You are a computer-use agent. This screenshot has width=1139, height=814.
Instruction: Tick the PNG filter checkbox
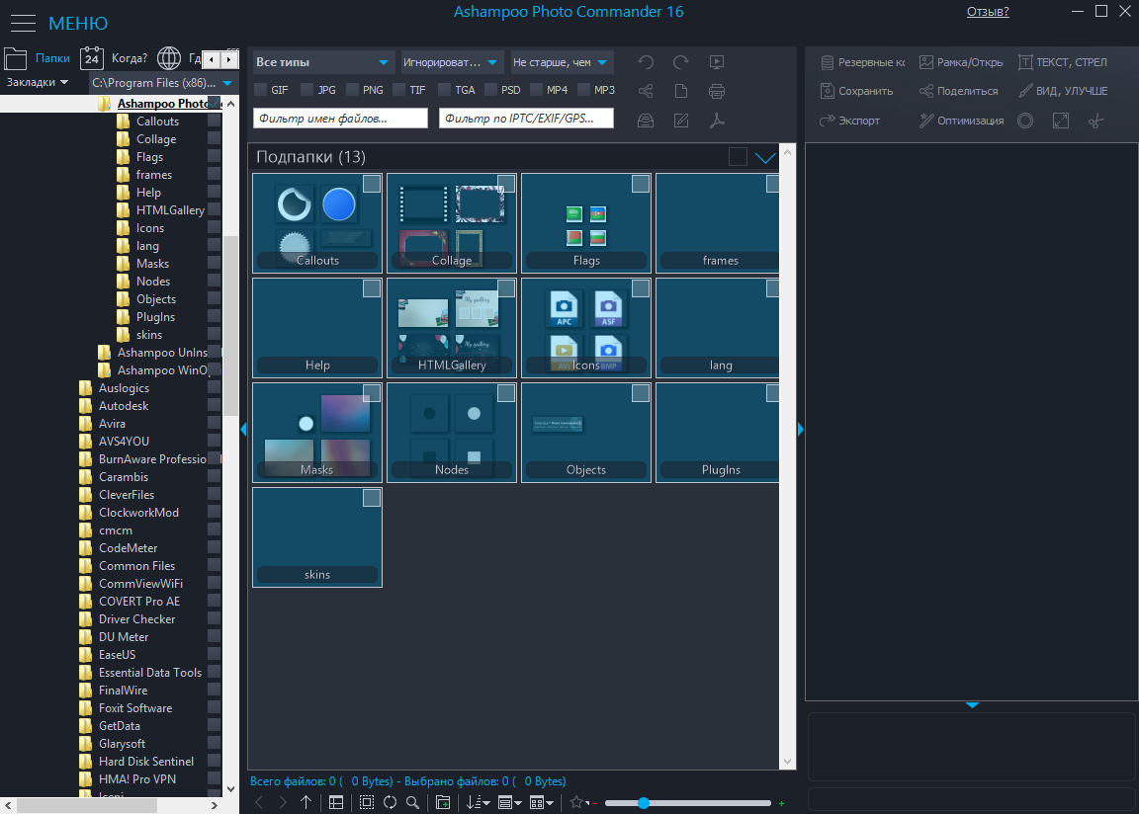(x=353, y=90)
